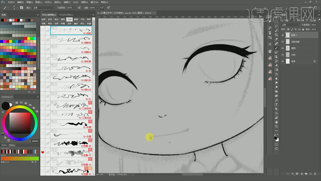Pick the bright red swatch in top row

[x=16, y=20]
